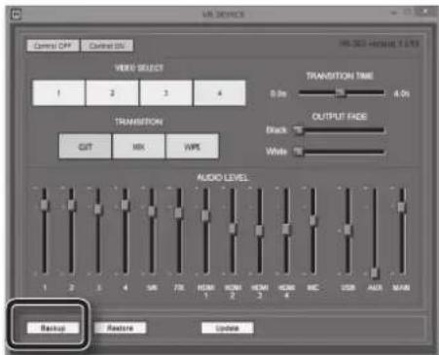Screen dimensions: 439x355
Task: Click audio channel 3 fader knob
Action: (x=98, y=209)
